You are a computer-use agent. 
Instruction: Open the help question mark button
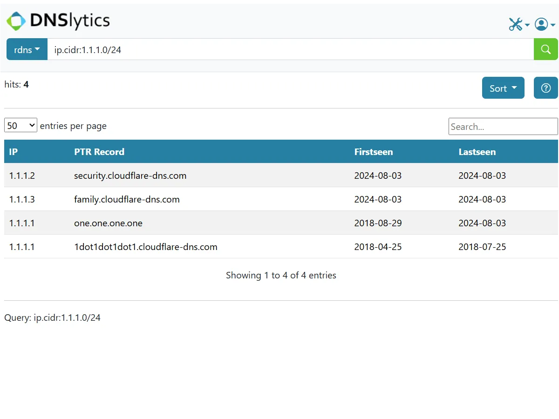(x=545, y=88)
